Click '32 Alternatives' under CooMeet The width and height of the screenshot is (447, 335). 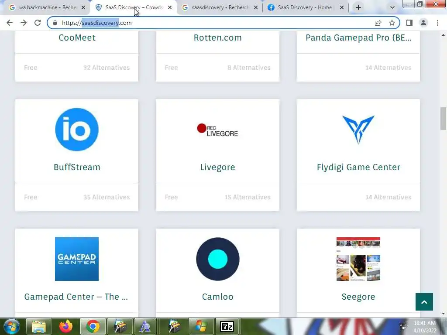coord(107,68)
